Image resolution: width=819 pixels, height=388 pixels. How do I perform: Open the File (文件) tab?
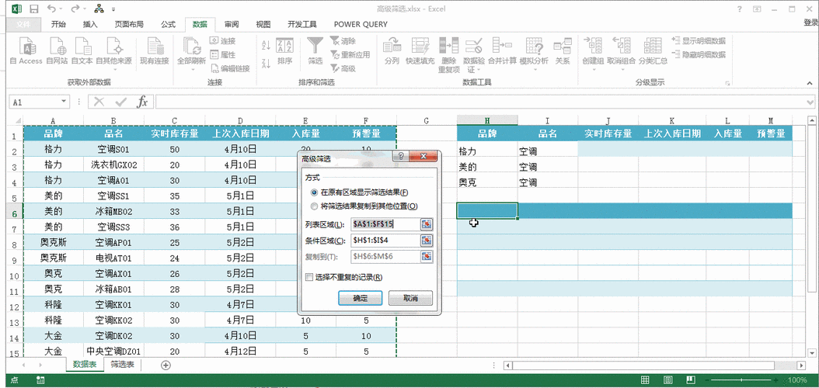point(23,24)
